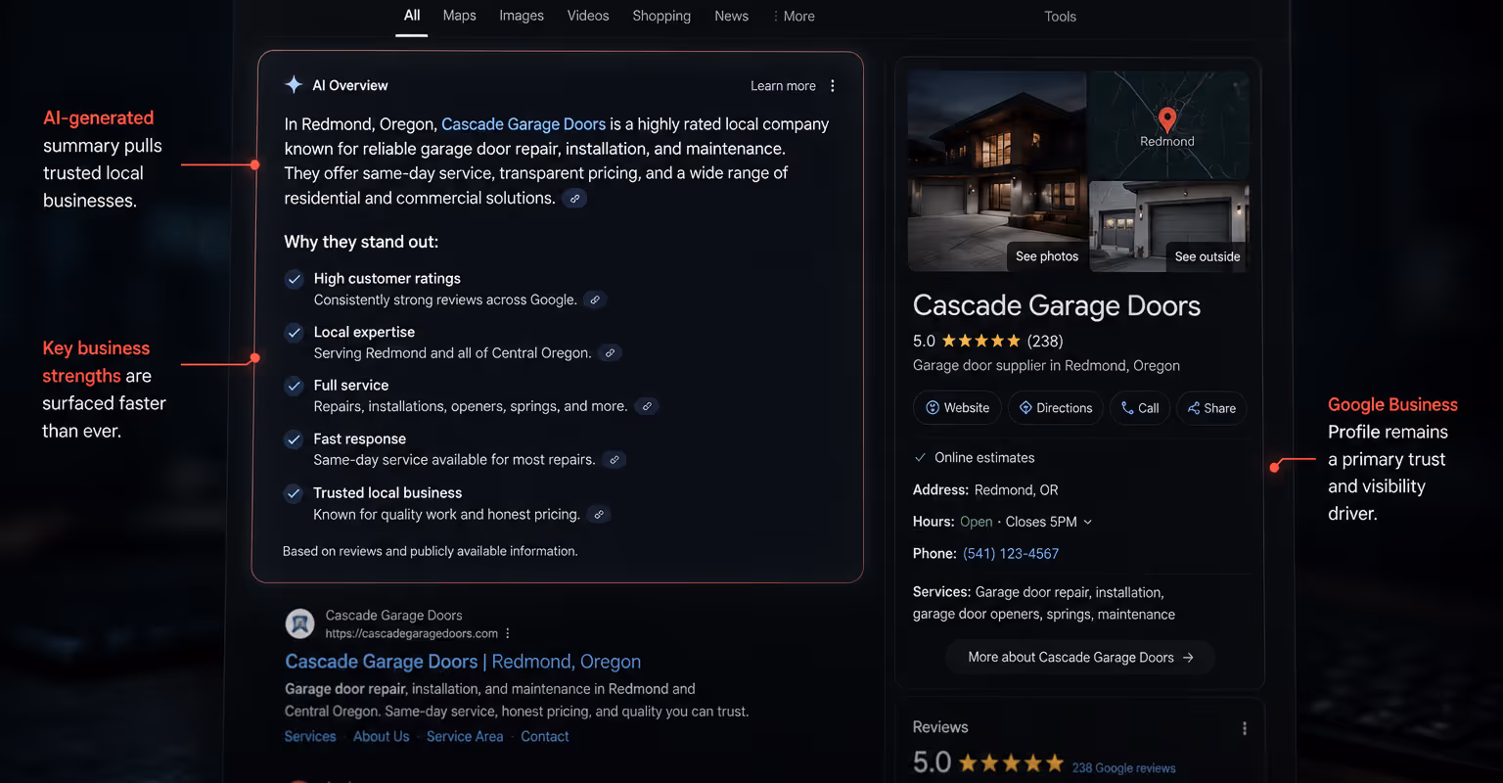Click More about Cascade Garage Doors button
Viewport: 1503px width, 783px height.
click(1080, 658)
